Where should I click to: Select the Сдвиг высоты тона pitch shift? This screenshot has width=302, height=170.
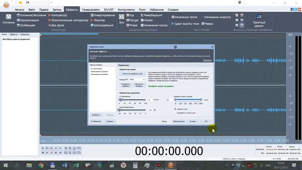click(x=185, y=24)
